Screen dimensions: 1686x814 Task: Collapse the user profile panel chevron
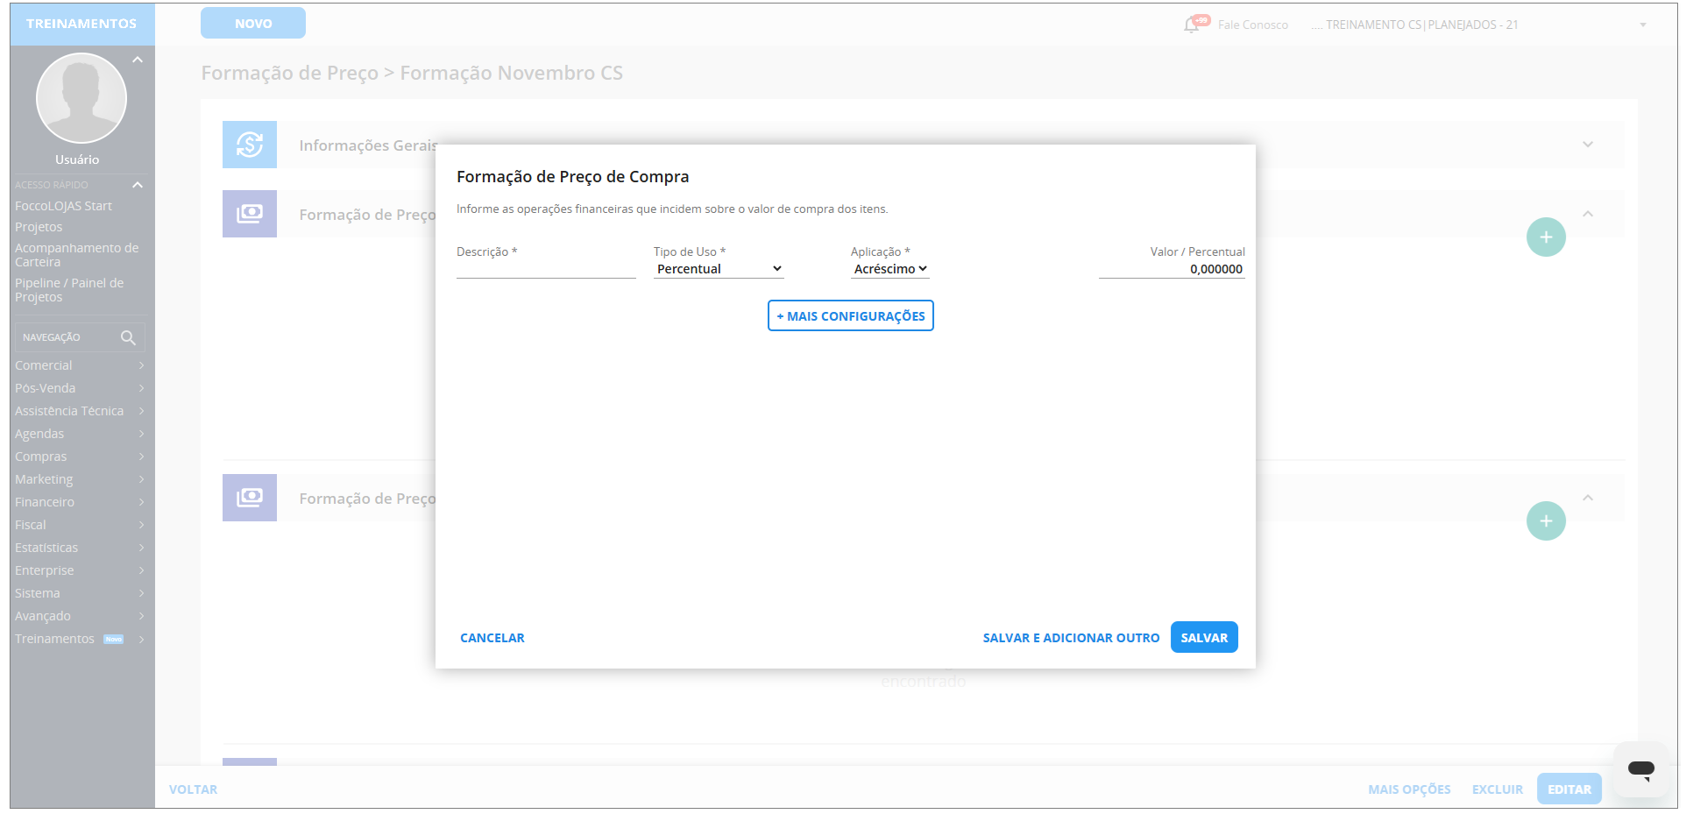pos(138,60)
